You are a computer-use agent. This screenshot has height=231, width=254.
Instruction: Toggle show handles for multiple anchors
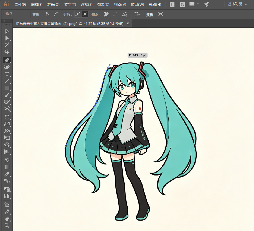78,14
